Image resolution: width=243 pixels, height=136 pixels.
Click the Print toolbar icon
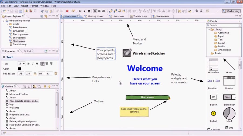pos(21,11)
